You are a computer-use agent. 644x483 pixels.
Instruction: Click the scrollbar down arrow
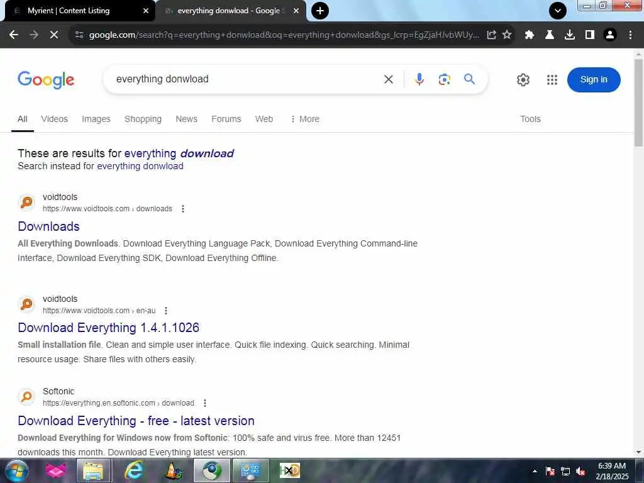(x=639, y=452)
